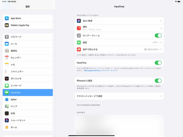The width and height of the screenshot is (183, 137).
Task: Tap the リマインダー reminders icon
Action: [7, 72]
